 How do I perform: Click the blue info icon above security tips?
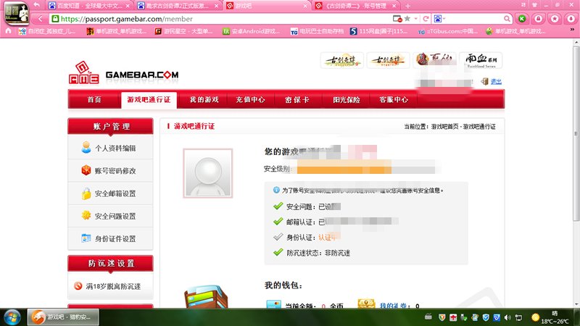(276, 190)
